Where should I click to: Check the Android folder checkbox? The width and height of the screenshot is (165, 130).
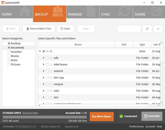coord(47,71)
